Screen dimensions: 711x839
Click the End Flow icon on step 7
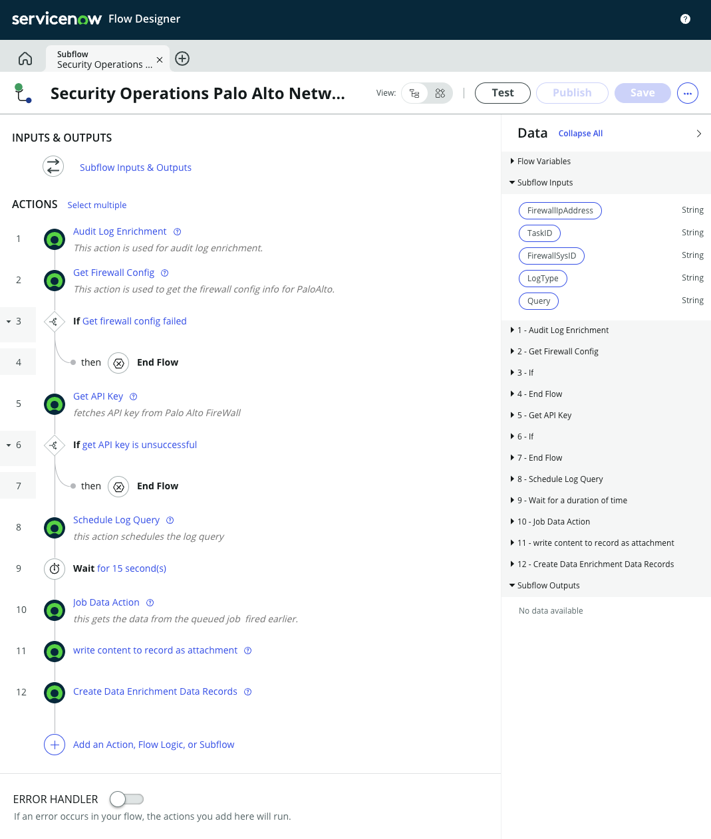[x=118, y=487]
